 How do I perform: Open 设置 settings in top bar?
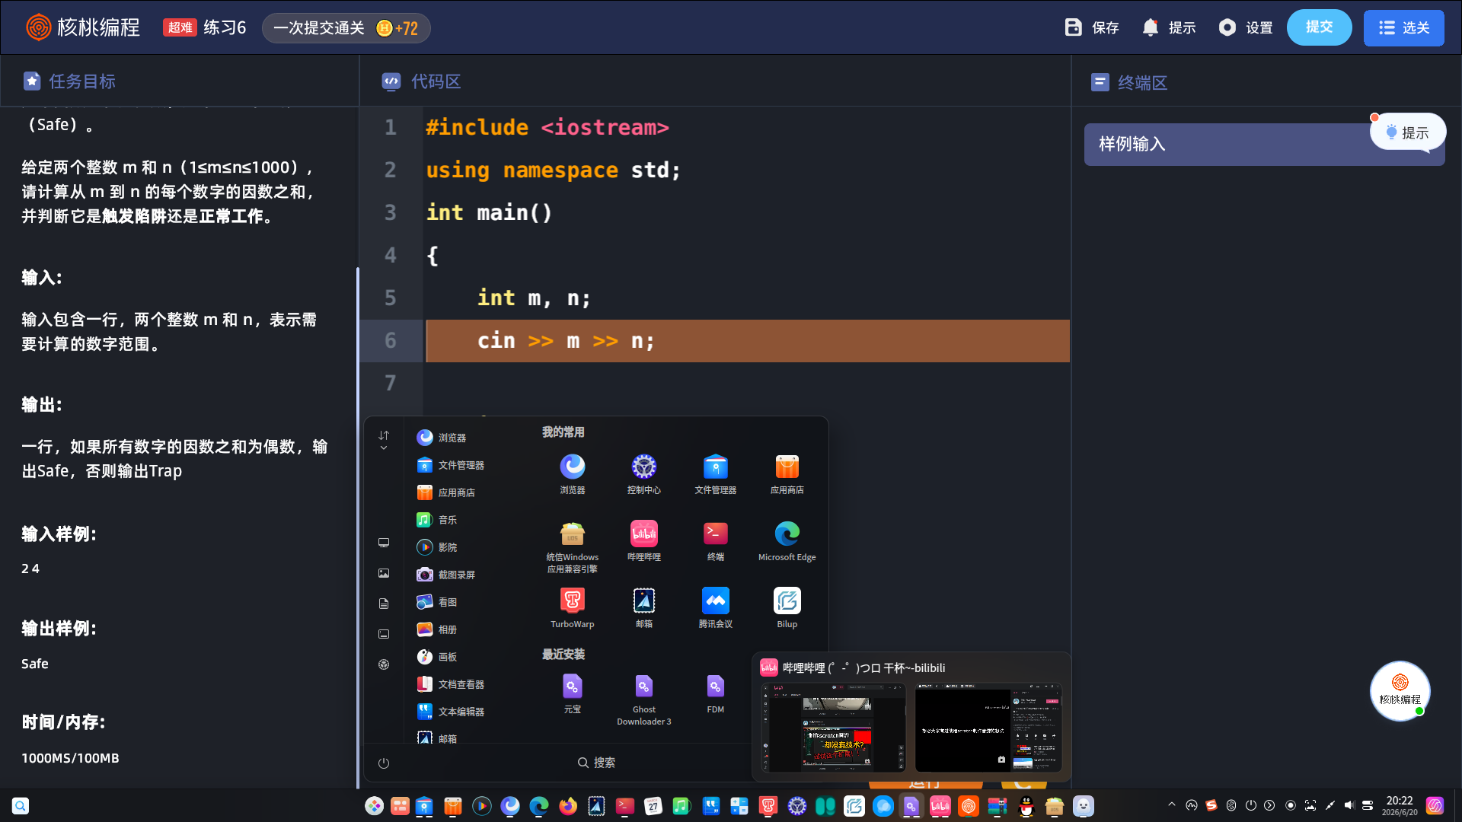pos(1246,27)
